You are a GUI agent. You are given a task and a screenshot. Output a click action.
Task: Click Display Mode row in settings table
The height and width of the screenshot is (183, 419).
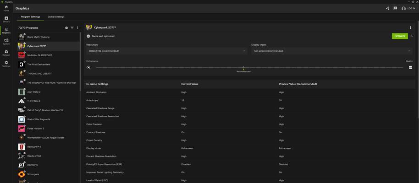pos(249,148)
